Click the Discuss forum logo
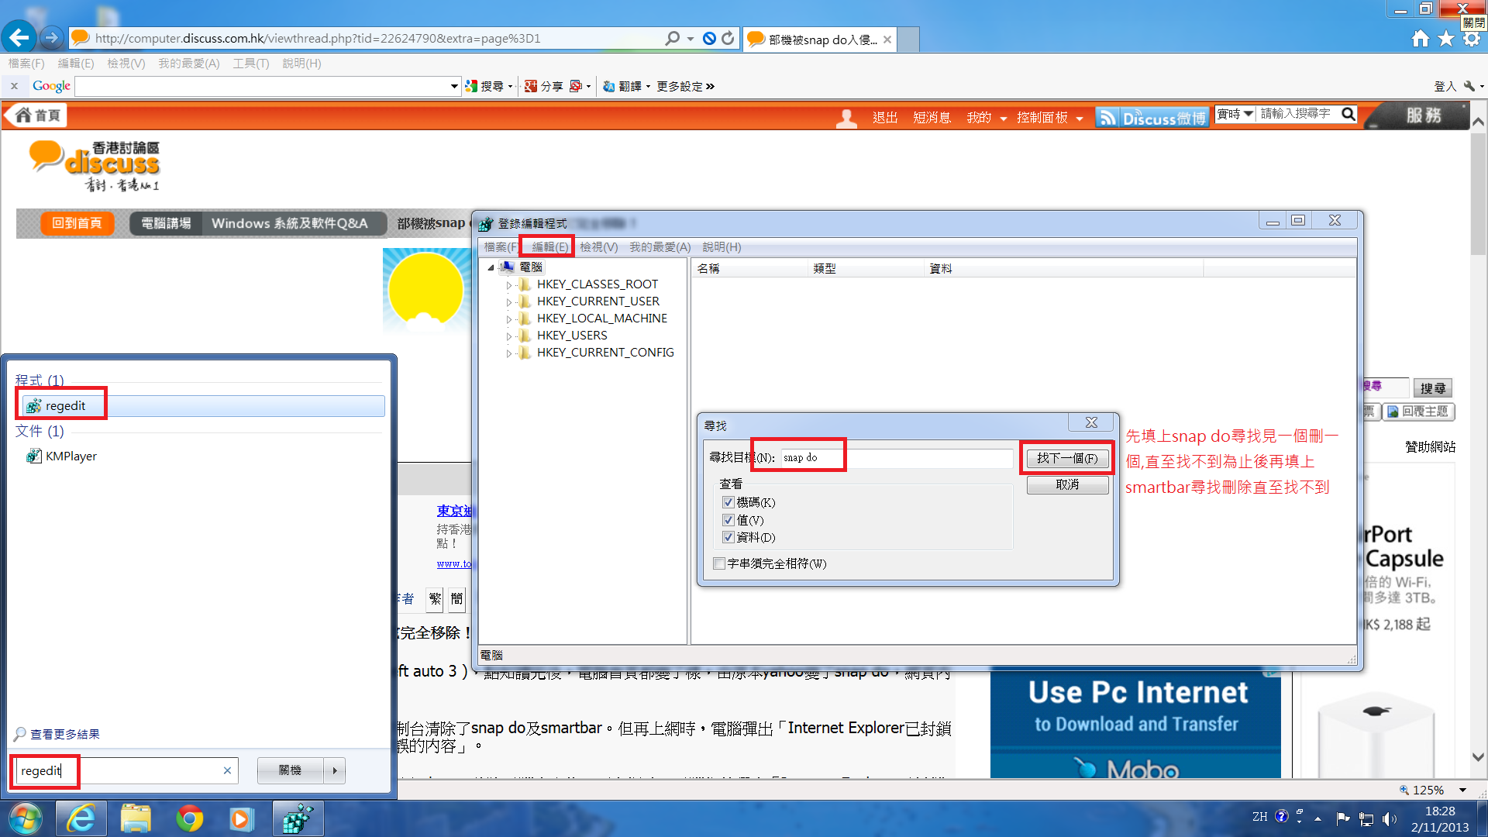1488x837 pixels. coord(95,165)
